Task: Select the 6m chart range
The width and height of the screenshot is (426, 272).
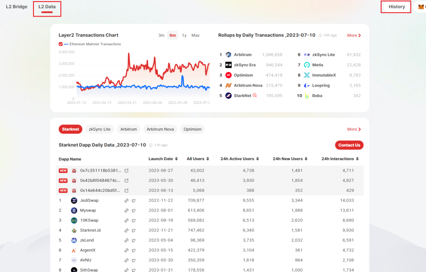Action: pyautogui.click(x=172, y=35)
